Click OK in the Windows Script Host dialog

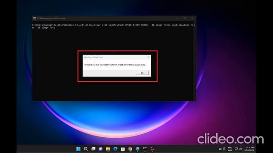[x=142, y=73]
